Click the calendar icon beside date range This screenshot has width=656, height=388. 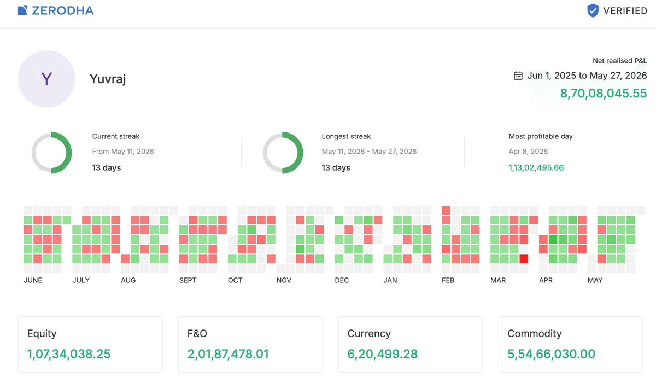click(x=518, y=76)
